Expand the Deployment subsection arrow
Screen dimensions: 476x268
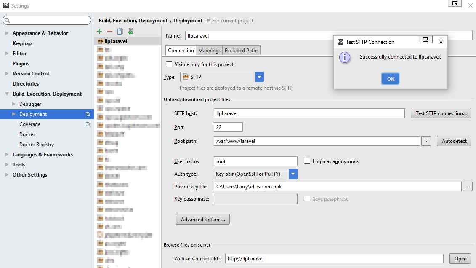pos(13,114)
